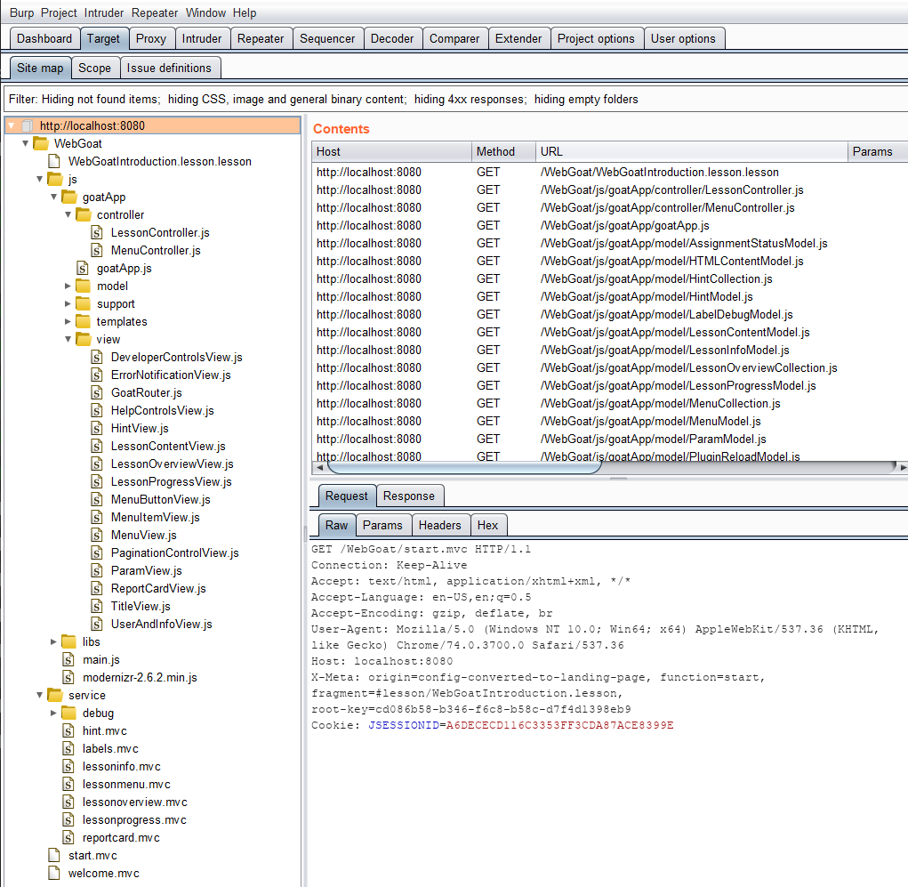Image resolution: width=908 pixels, height=887 pixels.
Task: Click the scroll right arrow of contents table
Action: coord(902,467)
